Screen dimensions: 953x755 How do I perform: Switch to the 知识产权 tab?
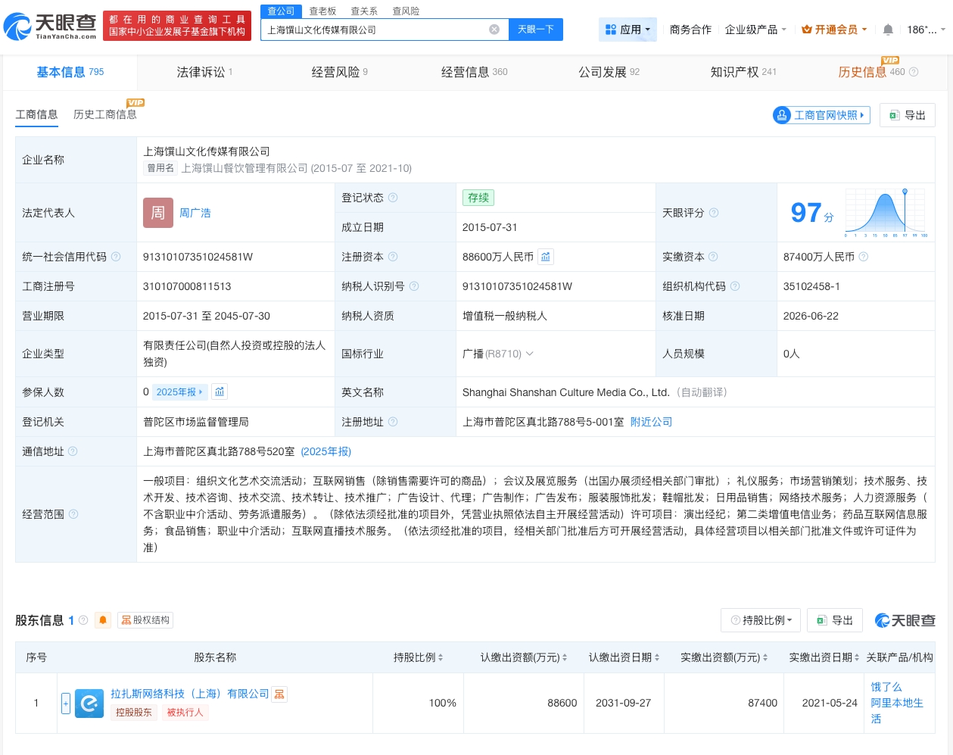(743, 72)
